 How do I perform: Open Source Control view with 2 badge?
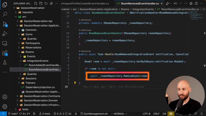coord(5,24)
